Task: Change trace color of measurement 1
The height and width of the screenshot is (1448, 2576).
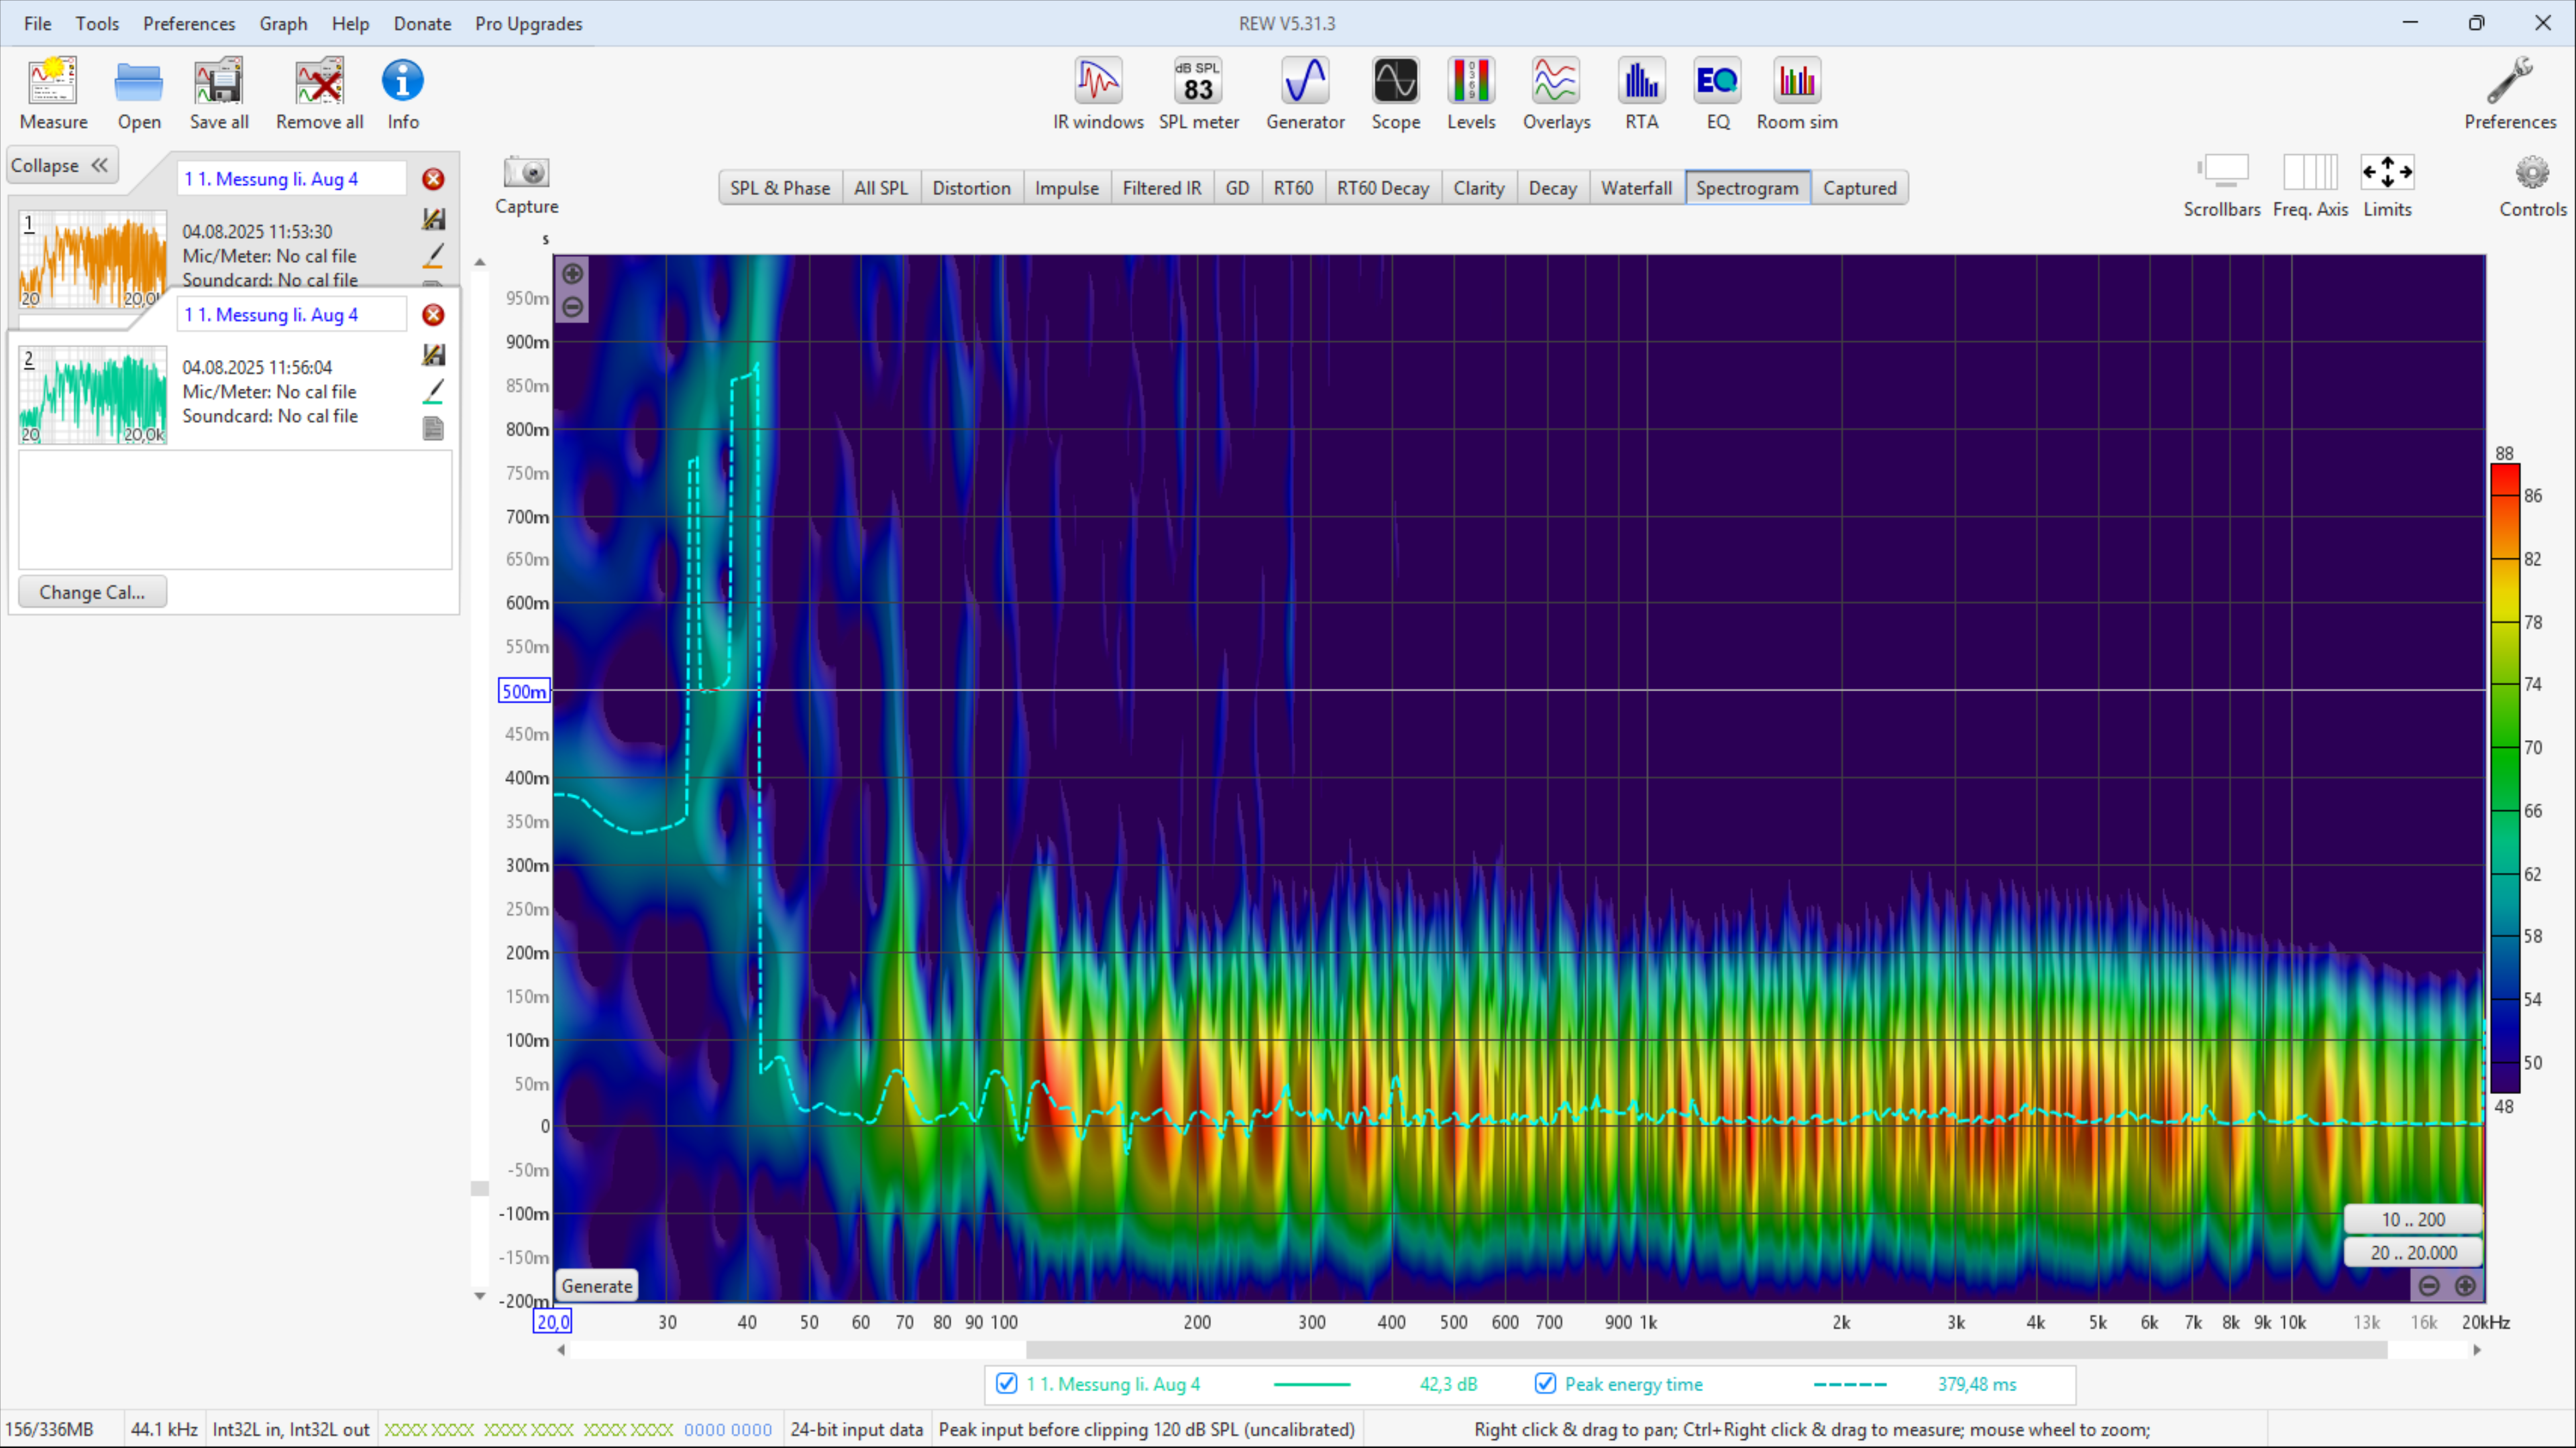Action: [x=433, y=255]
